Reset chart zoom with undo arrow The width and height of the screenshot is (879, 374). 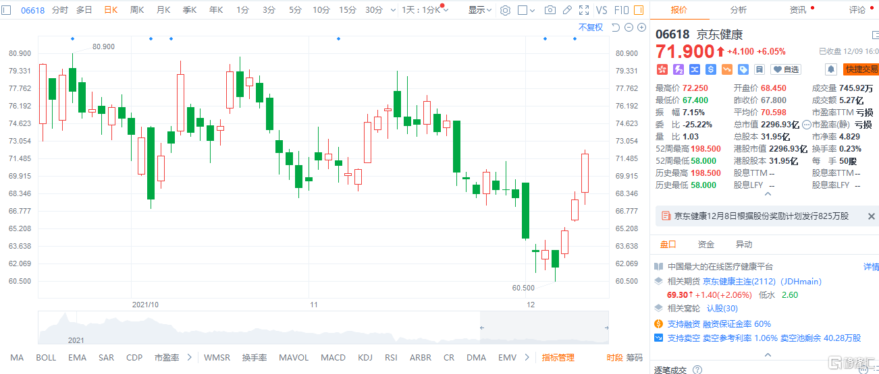point(615,27)
